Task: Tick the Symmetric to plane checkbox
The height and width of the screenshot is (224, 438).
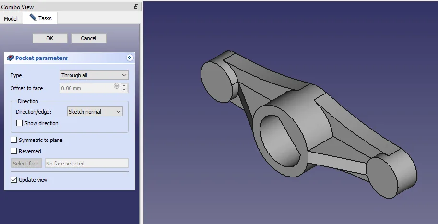Action: click(14, 140)
